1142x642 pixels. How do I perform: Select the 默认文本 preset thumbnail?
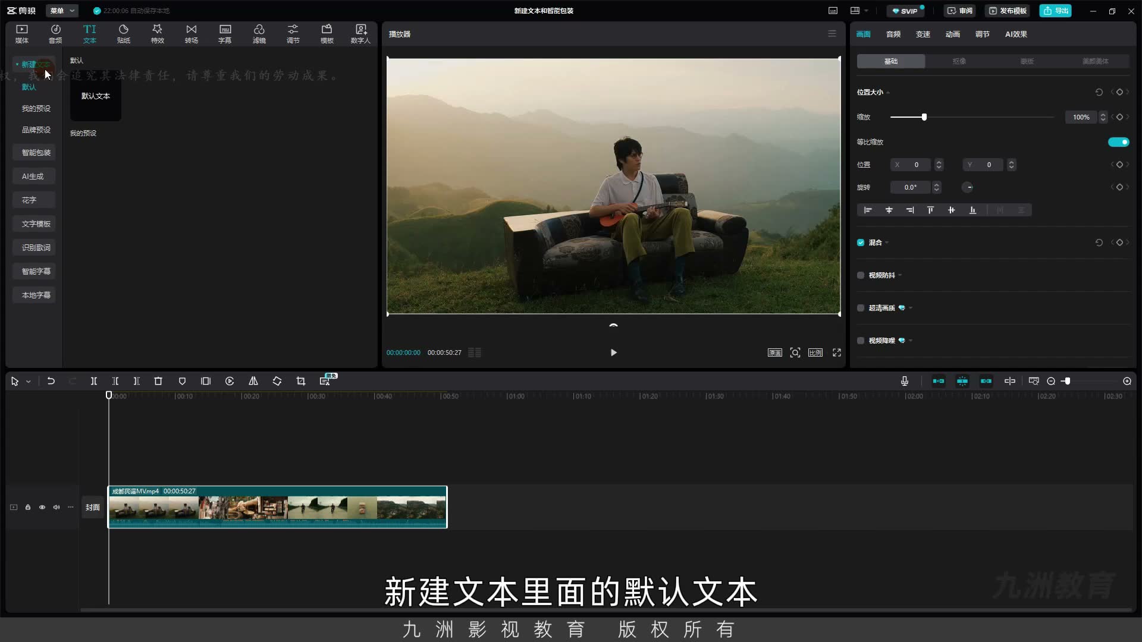(x=96, y=96)
